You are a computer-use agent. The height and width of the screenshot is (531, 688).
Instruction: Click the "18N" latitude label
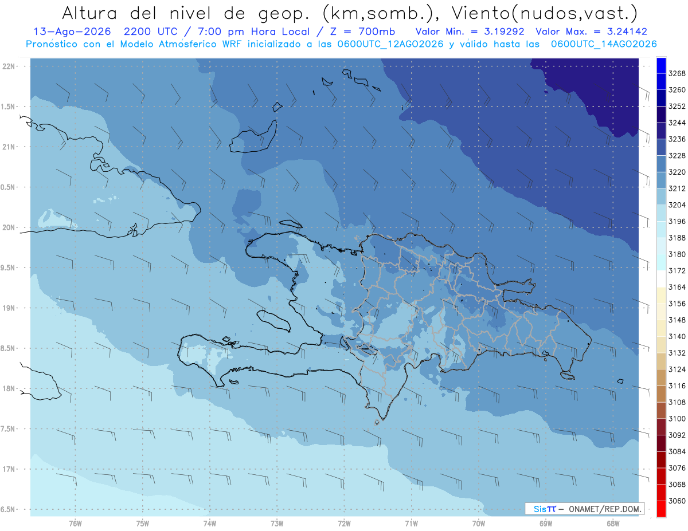tap(8, 388)
